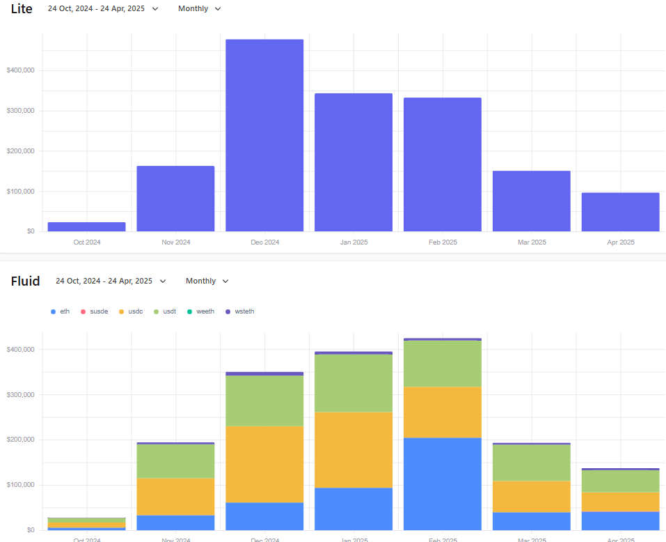Click the Oct 2024 bar in Lite chart

click(87, 227)
